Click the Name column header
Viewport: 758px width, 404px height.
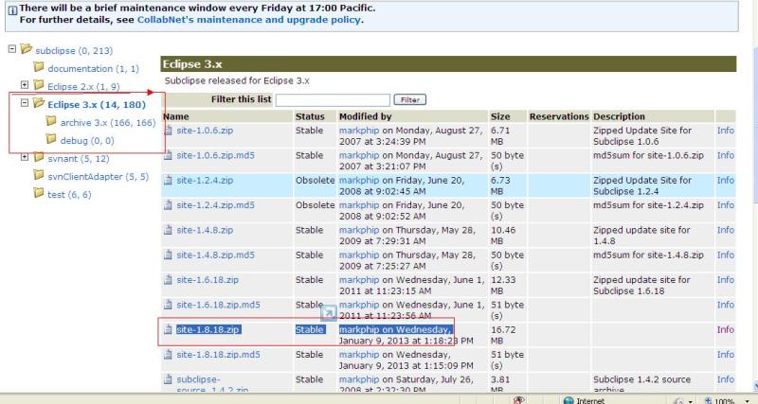[x=176, y=116]
